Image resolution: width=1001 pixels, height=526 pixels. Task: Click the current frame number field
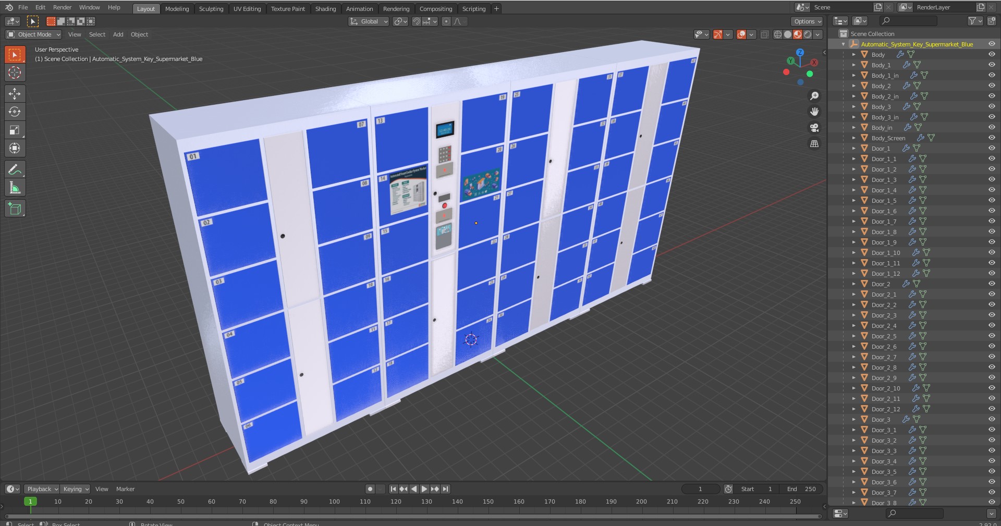(701, 489)
